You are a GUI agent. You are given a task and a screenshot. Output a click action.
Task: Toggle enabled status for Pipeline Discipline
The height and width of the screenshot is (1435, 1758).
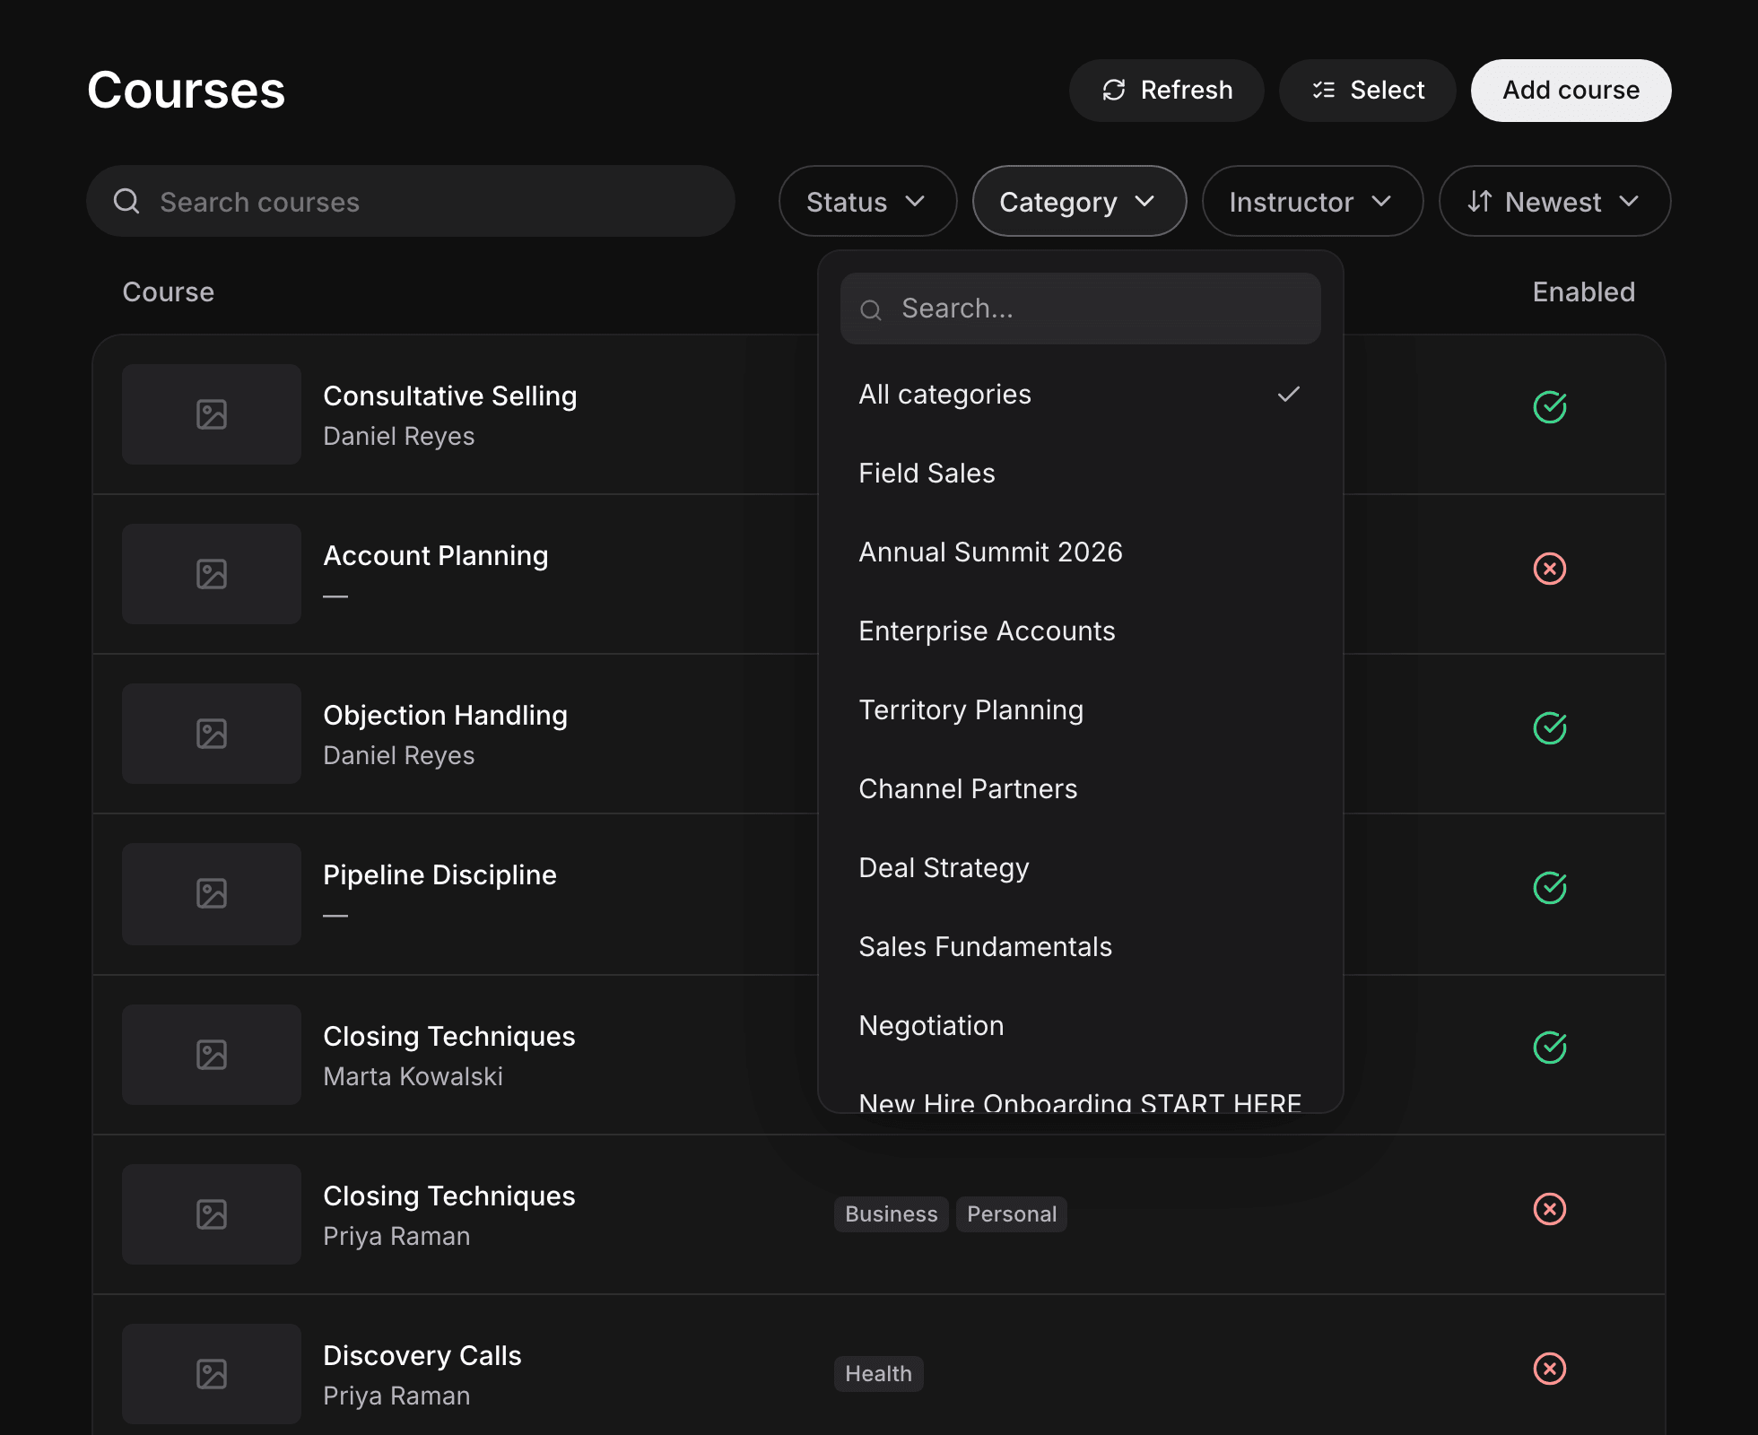click(1549, 888)
